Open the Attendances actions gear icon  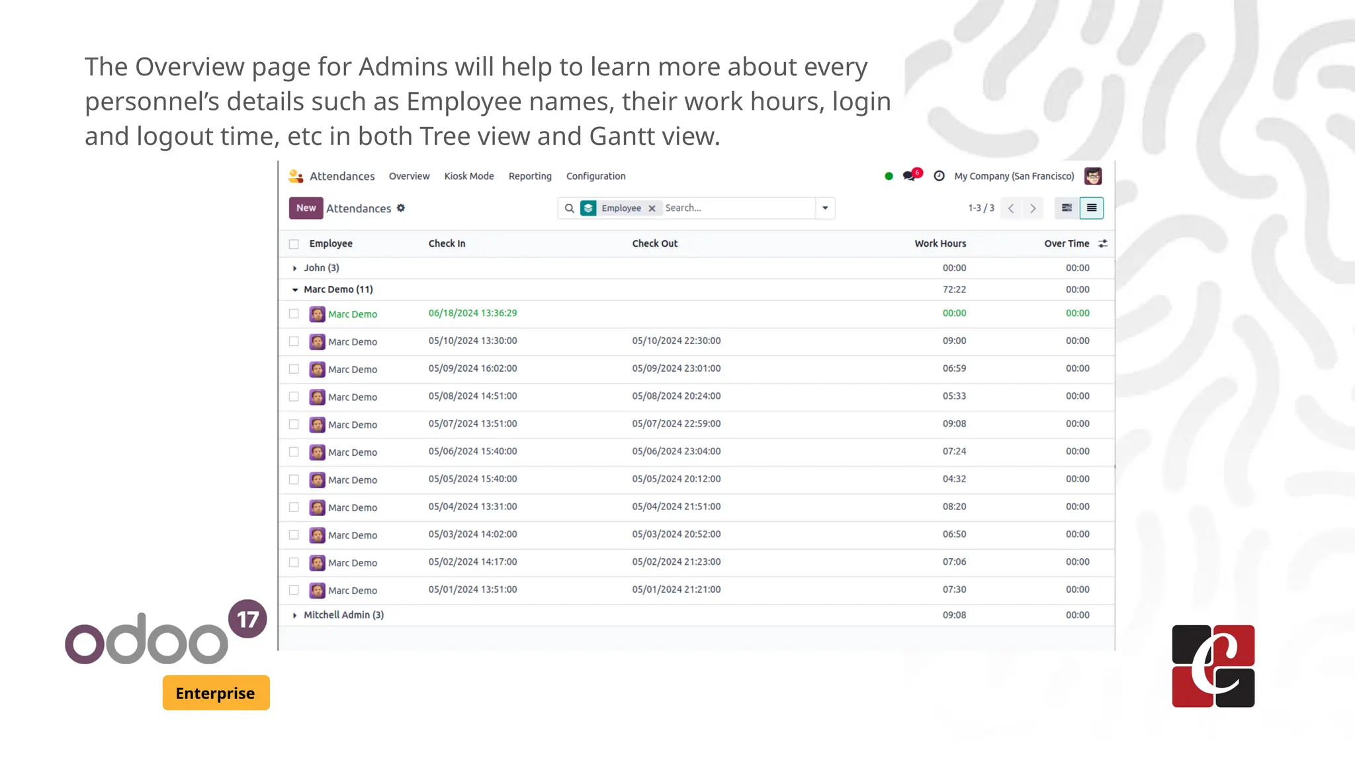[401, 208]
